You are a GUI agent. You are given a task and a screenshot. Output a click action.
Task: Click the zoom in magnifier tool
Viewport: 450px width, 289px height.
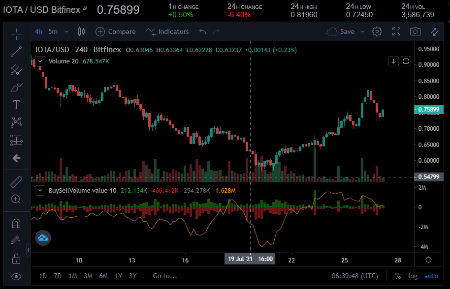tap(16, 199)
